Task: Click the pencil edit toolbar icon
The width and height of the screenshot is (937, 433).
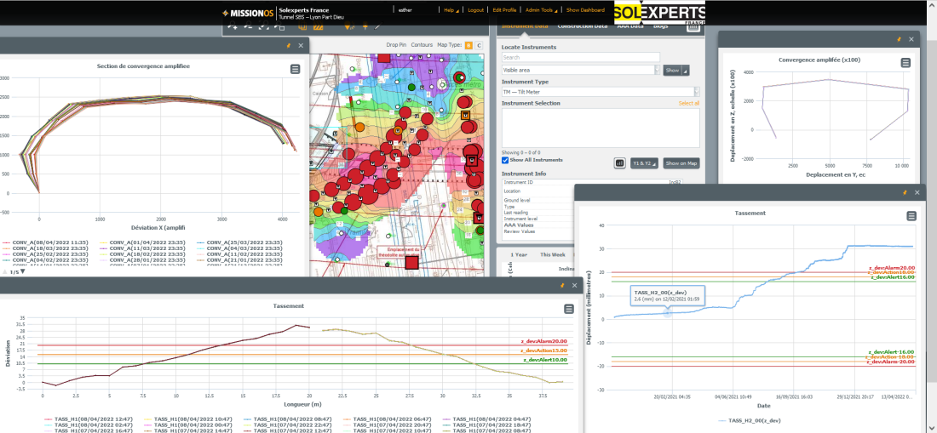Action: 377,26
